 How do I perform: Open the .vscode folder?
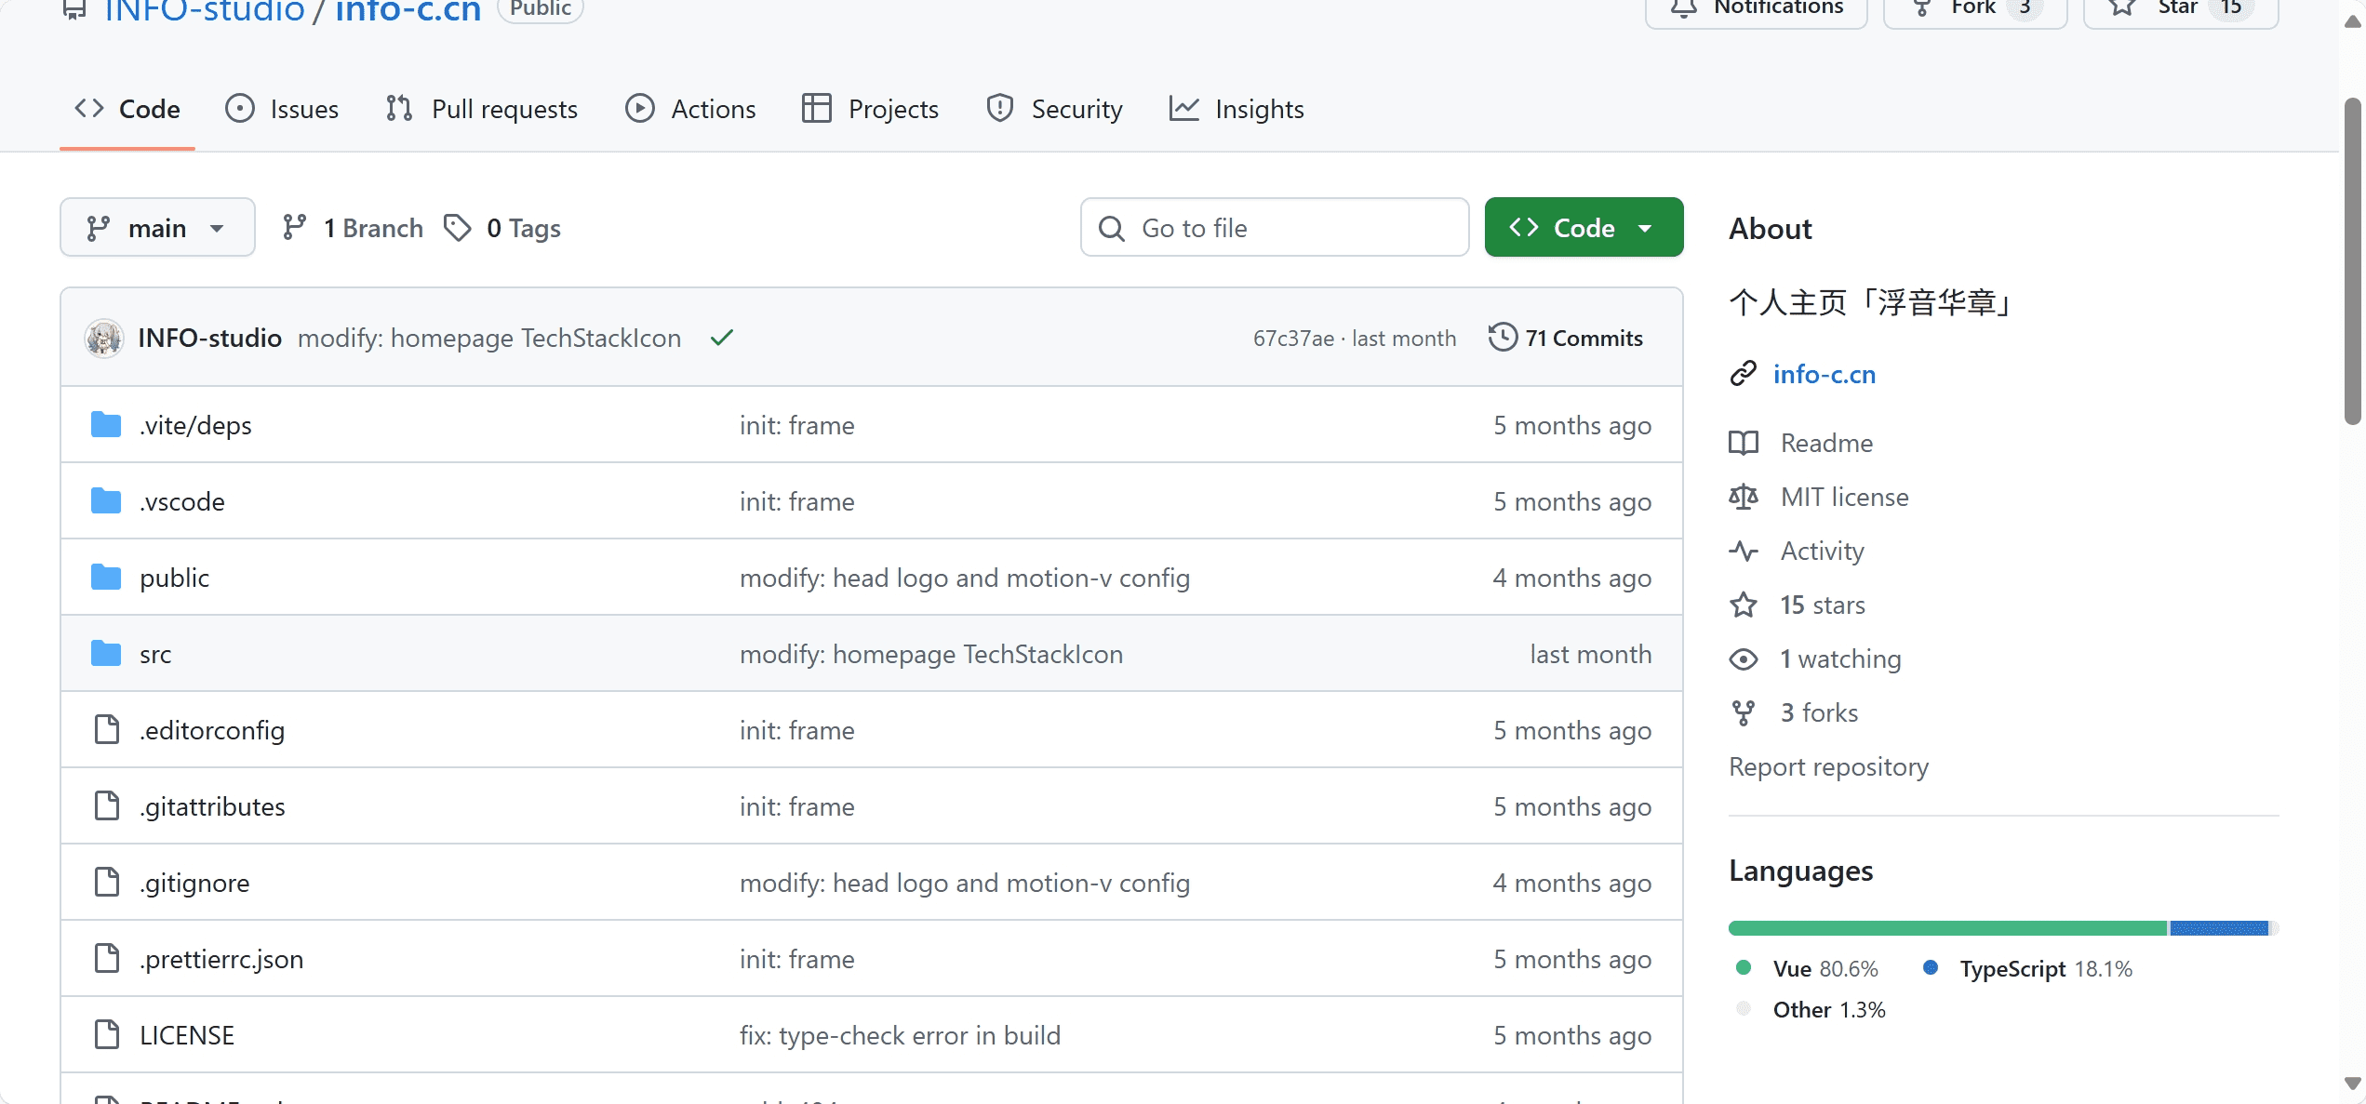click(x=182, y=501)
